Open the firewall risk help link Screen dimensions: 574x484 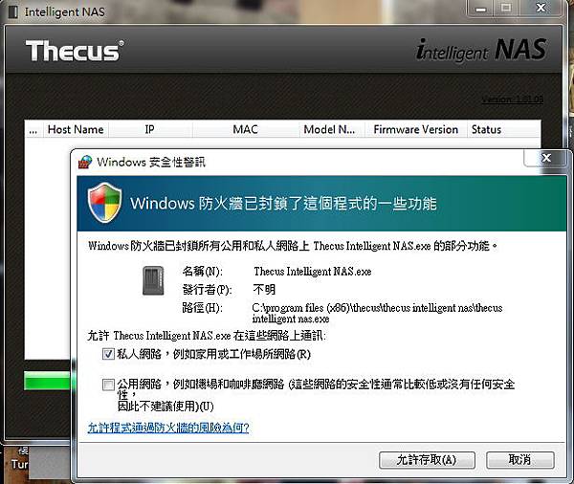168,428
